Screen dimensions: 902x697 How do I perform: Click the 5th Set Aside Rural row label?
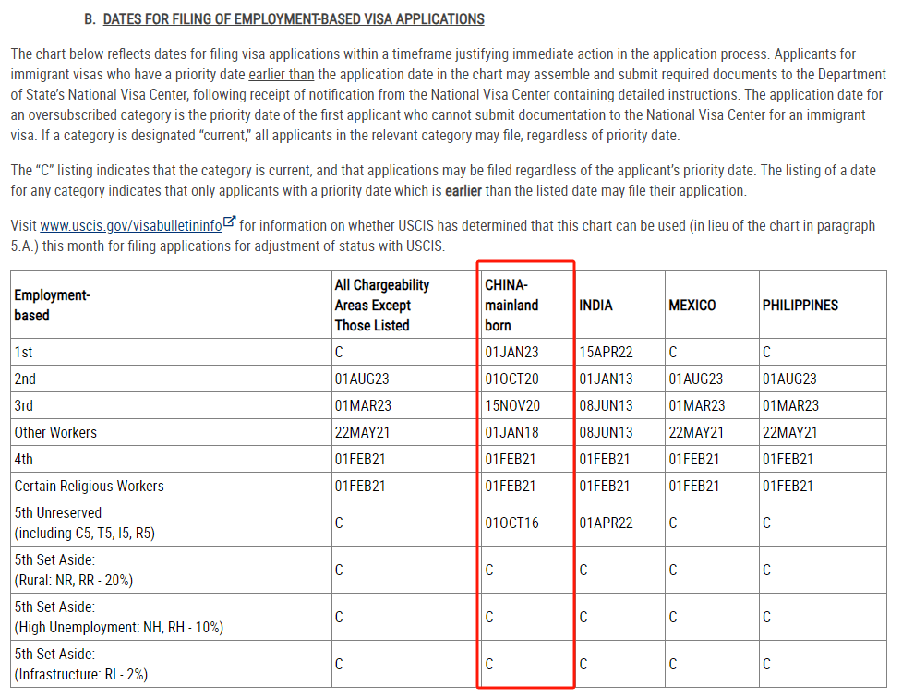[74, 570]
